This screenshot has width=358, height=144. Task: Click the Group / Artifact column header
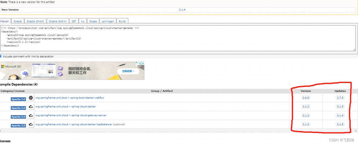[x=162, y=91]
